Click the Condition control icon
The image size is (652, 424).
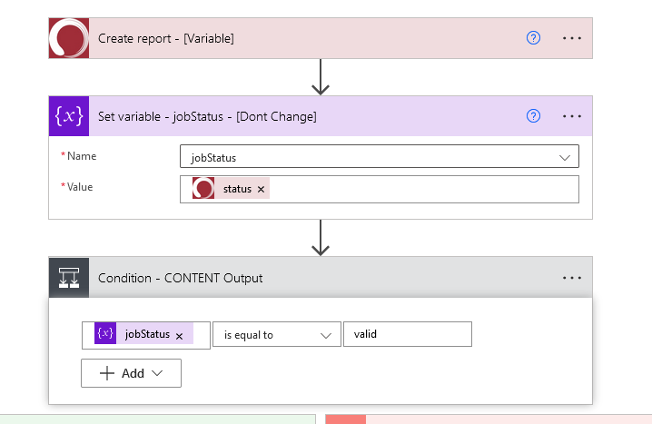69,278
